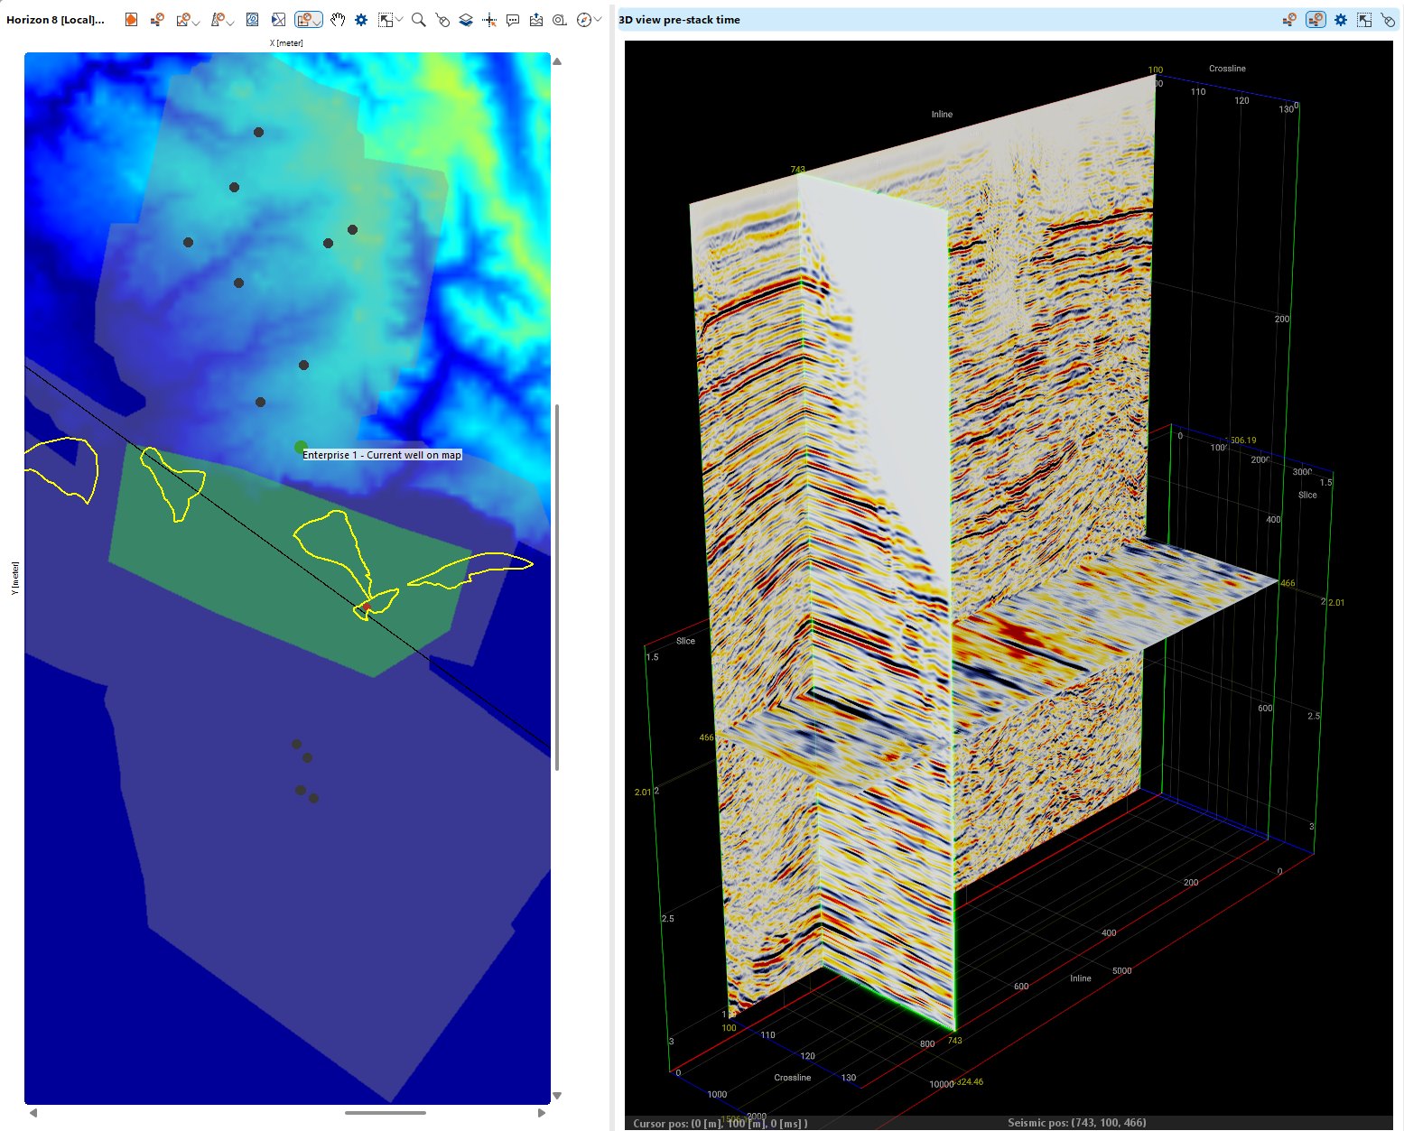Click the compass orientation icon
Screen dimensions: 1404x1131
(x=584, y=20)
